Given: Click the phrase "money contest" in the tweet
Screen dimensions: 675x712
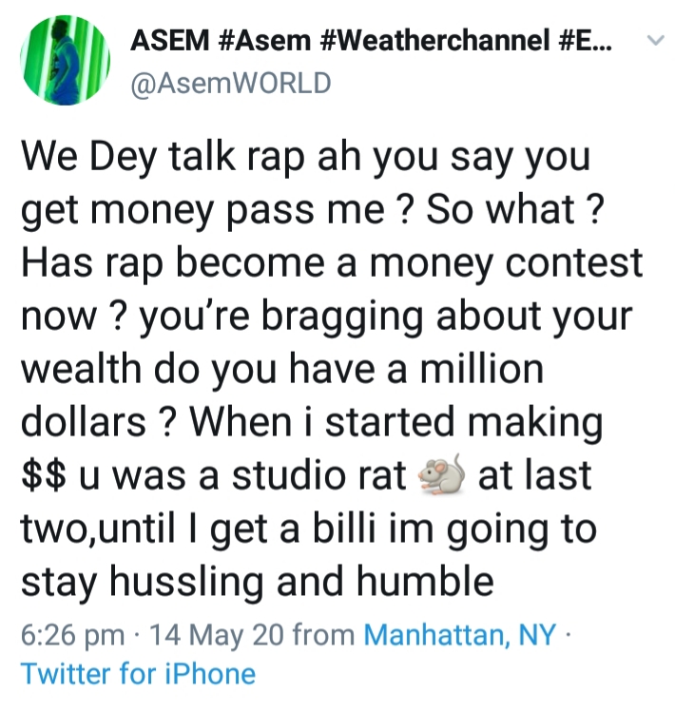Looking at the screenshot, I should click(506, 262).
